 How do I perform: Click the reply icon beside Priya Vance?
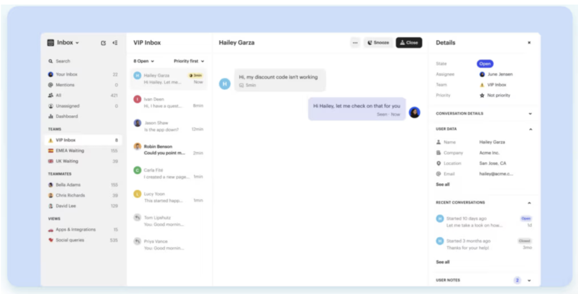pos(138,242)
